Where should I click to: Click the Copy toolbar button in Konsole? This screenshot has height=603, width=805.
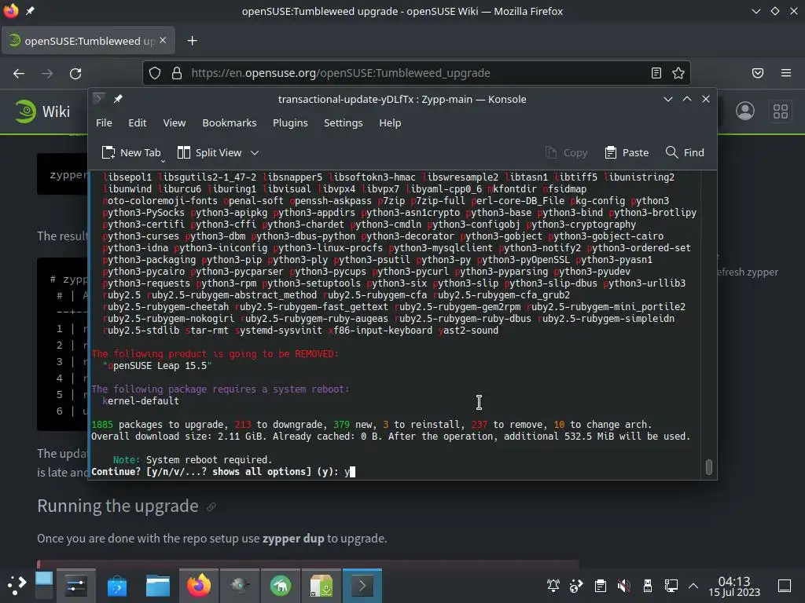click(x=566, y=153)
